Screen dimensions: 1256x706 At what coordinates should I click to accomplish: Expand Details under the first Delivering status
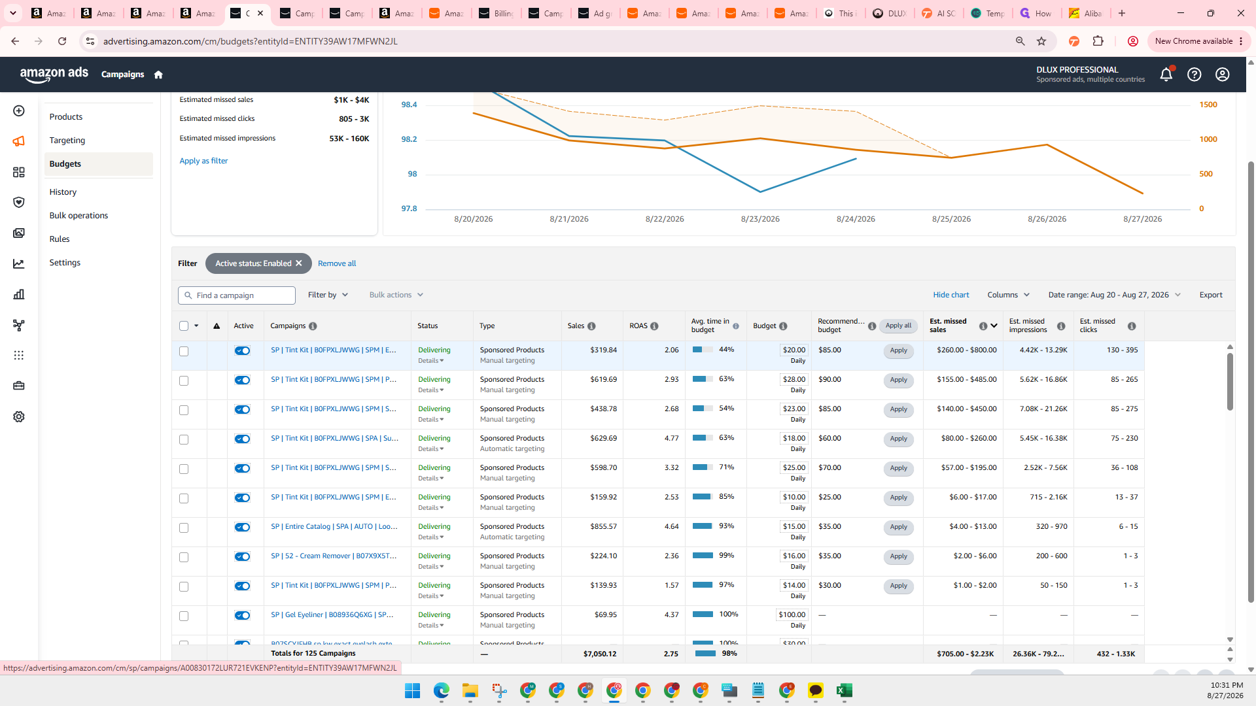tap(431, 361)
